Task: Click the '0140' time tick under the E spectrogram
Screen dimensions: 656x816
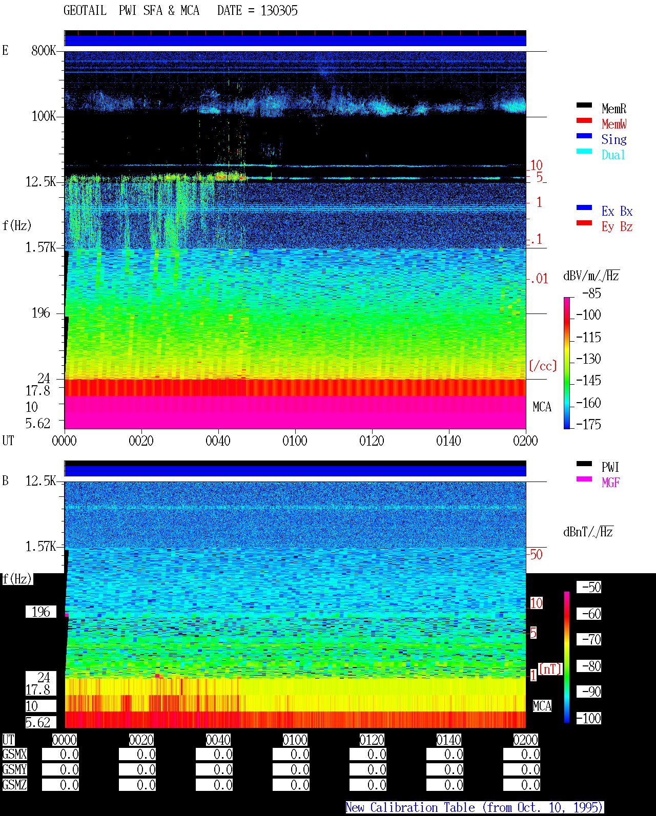Action: click(x=448, y=441)
